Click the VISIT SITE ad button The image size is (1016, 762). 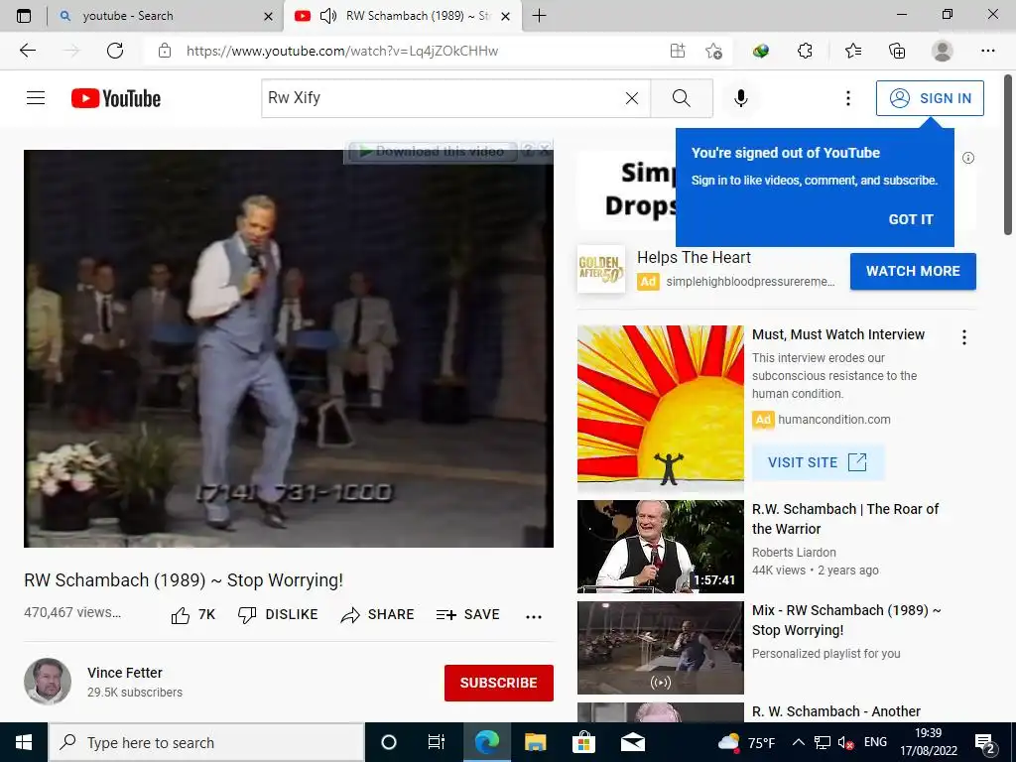[818, 462]
